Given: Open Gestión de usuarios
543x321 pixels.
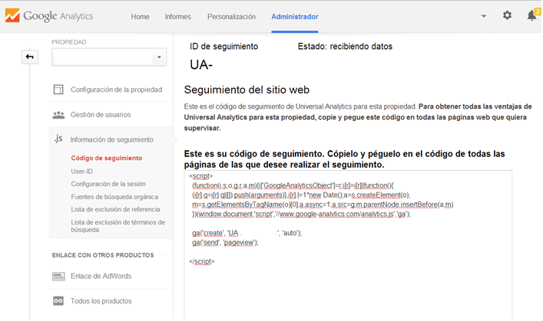Looking at the screenshot, I should pos(101,115).
